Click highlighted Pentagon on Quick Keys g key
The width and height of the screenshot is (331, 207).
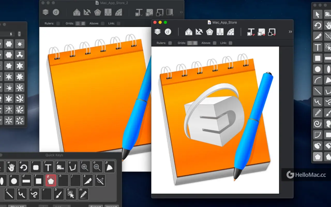coord(51,180)
